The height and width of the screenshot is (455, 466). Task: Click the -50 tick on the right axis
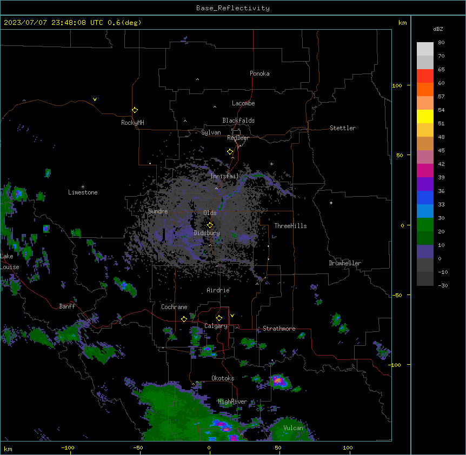tap(397, 295)
